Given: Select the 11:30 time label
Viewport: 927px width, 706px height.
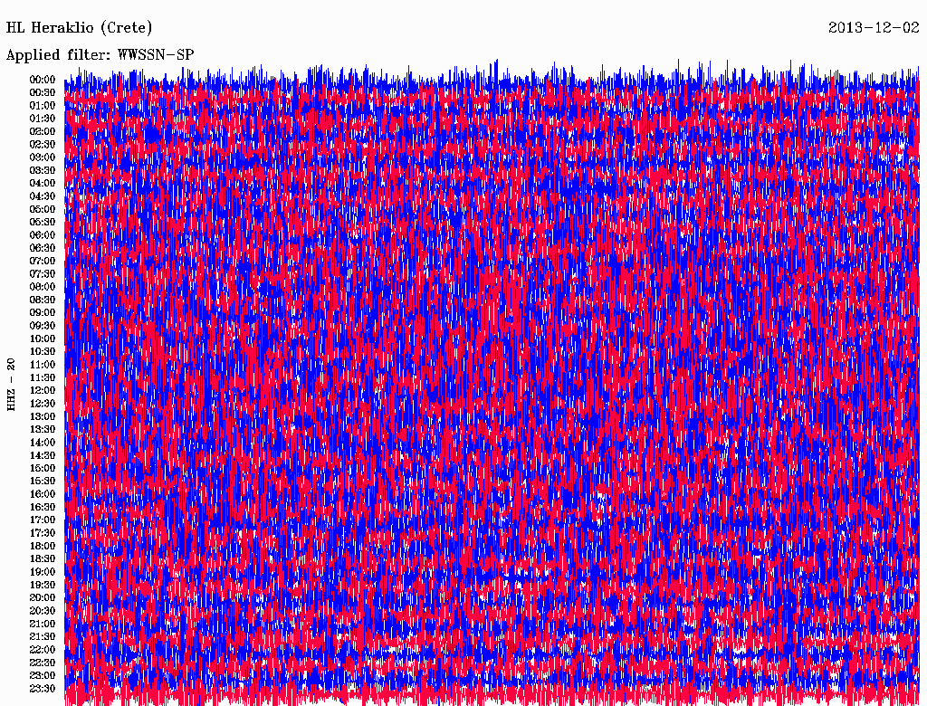Looking at the screenshot, I should tap(43, 377).
